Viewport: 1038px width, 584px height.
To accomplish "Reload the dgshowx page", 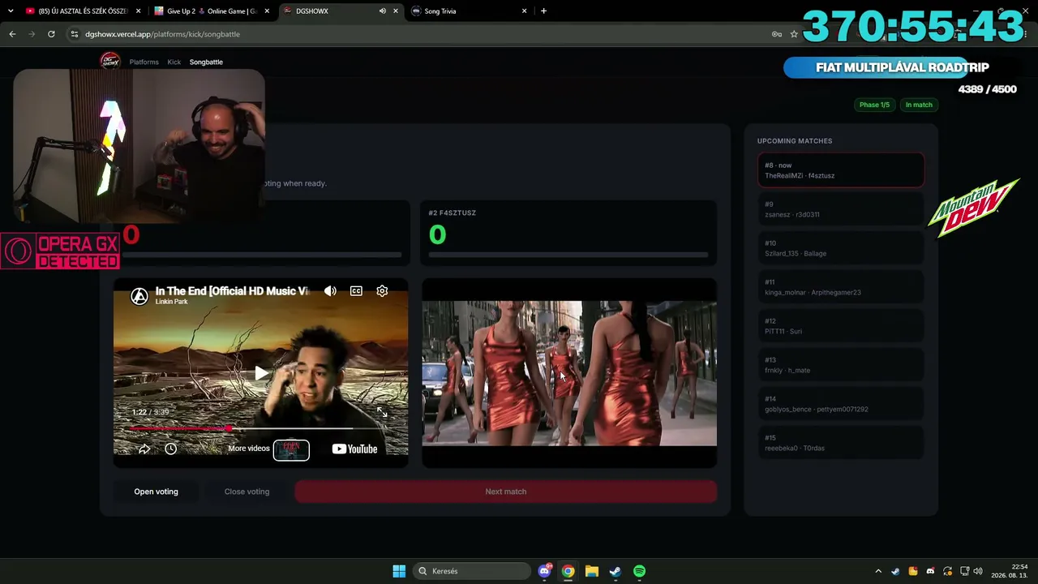I will [51, 34].
